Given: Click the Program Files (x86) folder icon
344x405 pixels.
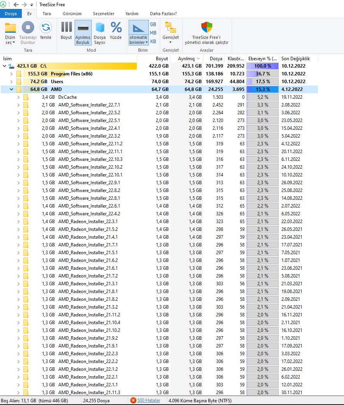Looking at the screenshot, I should [19, 74].
